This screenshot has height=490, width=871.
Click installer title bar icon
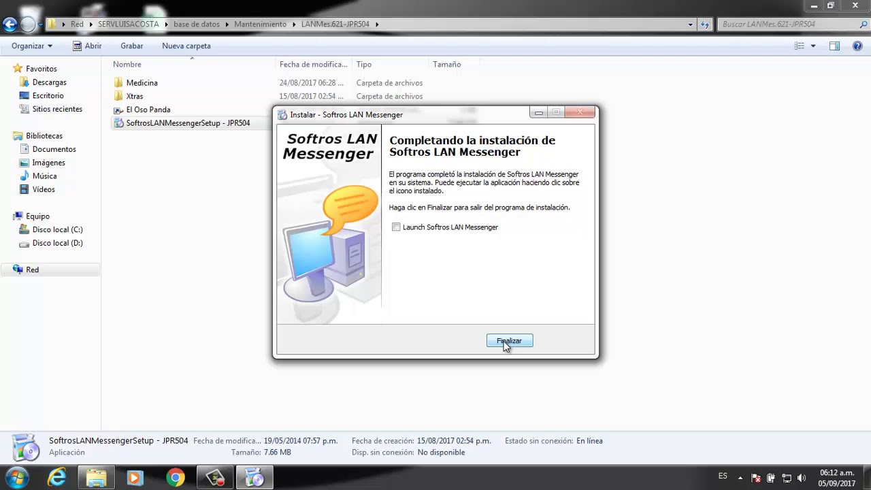coord(282,115)
